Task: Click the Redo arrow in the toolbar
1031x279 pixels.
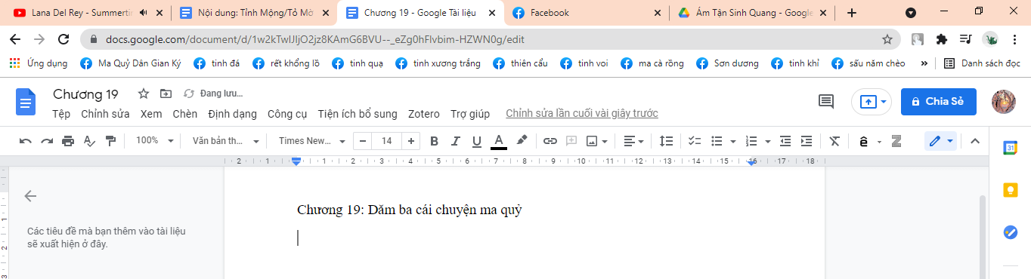Action: 47,141
